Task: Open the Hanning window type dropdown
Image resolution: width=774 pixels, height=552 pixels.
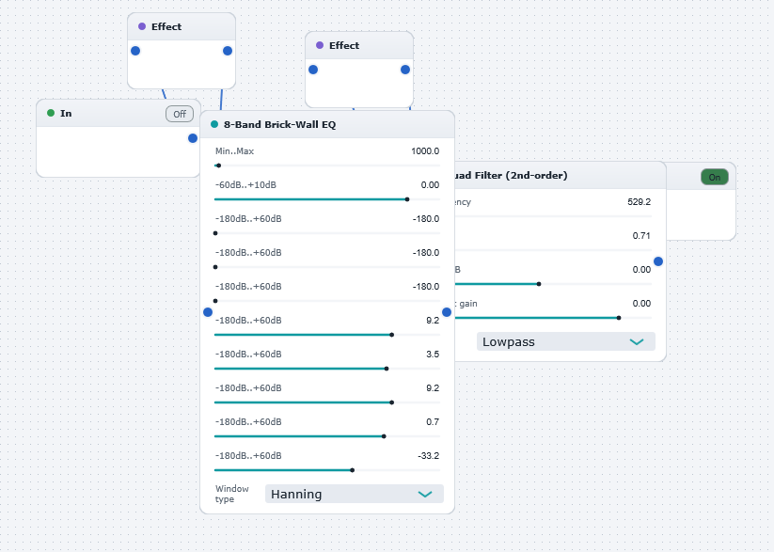Action: (355, 494)
